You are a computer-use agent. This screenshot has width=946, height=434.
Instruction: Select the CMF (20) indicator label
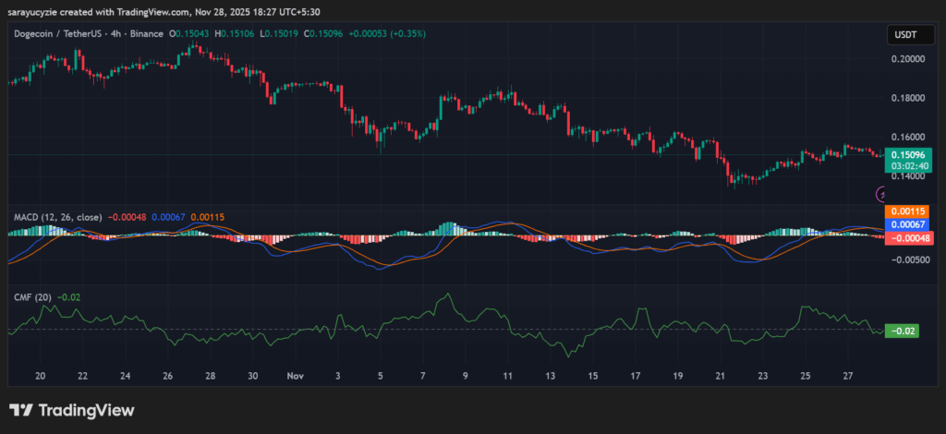(32, 297)
